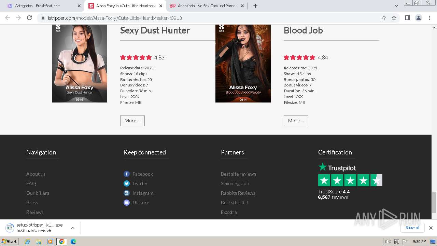Click the Trustpilot green star rating bar
This screenshot has width=437, height=246.
pyautogui.click(x=350, y=180)
